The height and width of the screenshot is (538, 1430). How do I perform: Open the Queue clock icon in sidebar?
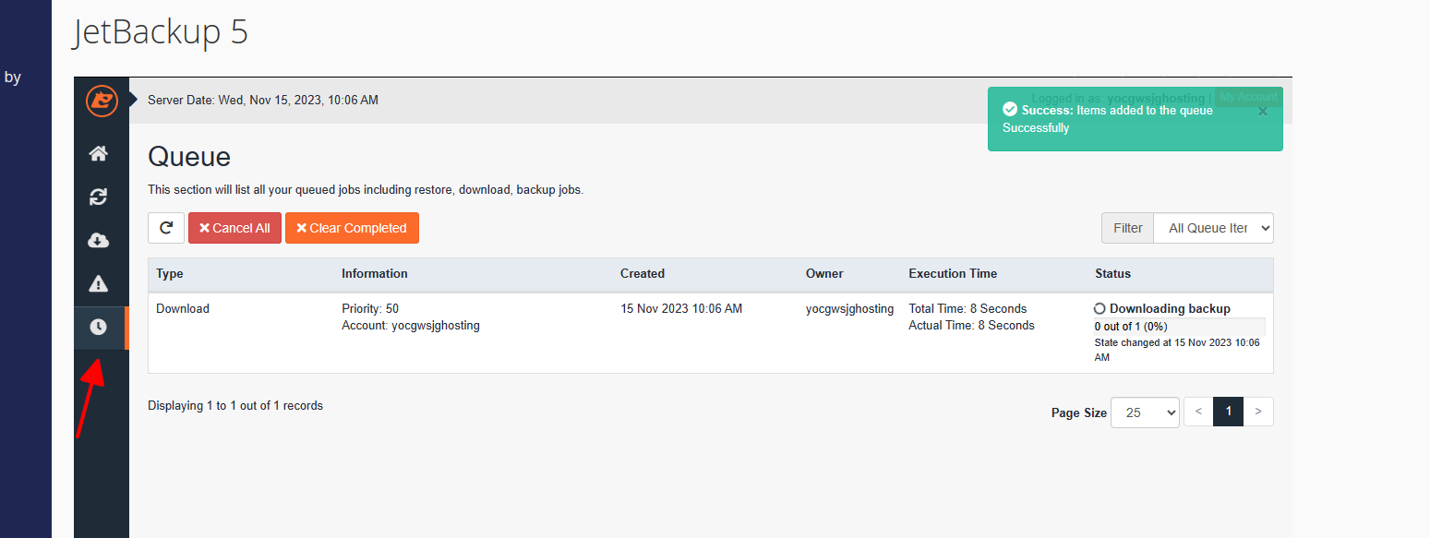[98, 327]
